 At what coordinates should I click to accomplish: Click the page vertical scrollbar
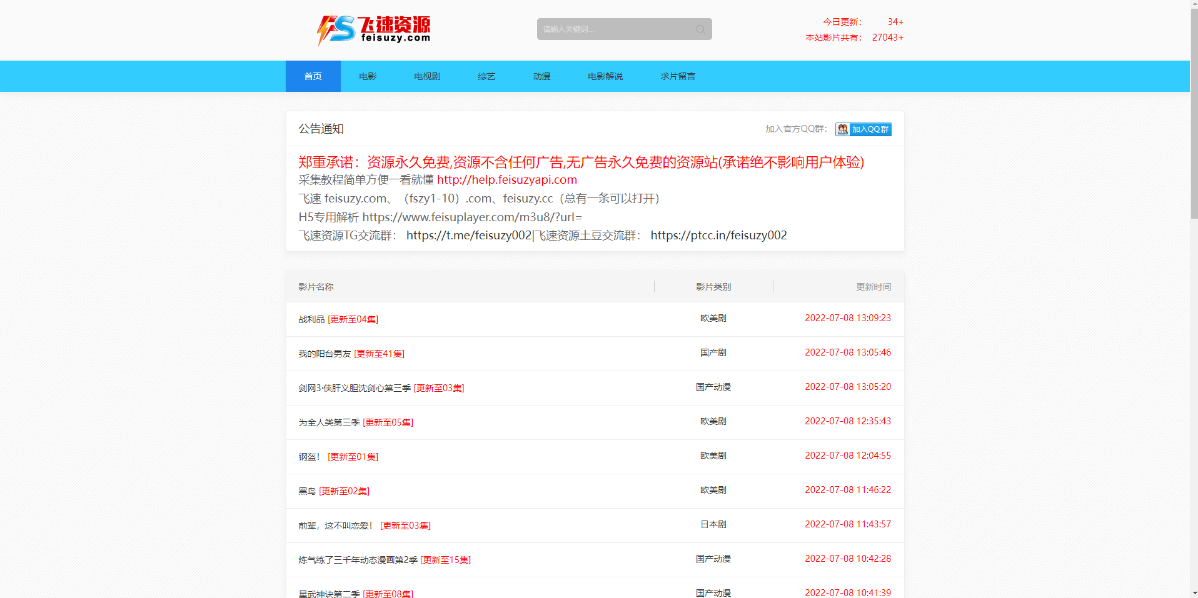coord(1194,112)
